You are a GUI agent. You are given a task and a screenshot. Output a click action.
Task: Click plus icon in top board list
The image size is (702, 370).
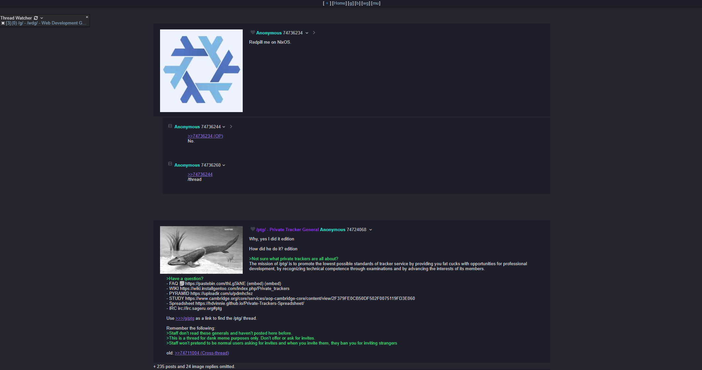pyautogui.click(x=327, y=3)
